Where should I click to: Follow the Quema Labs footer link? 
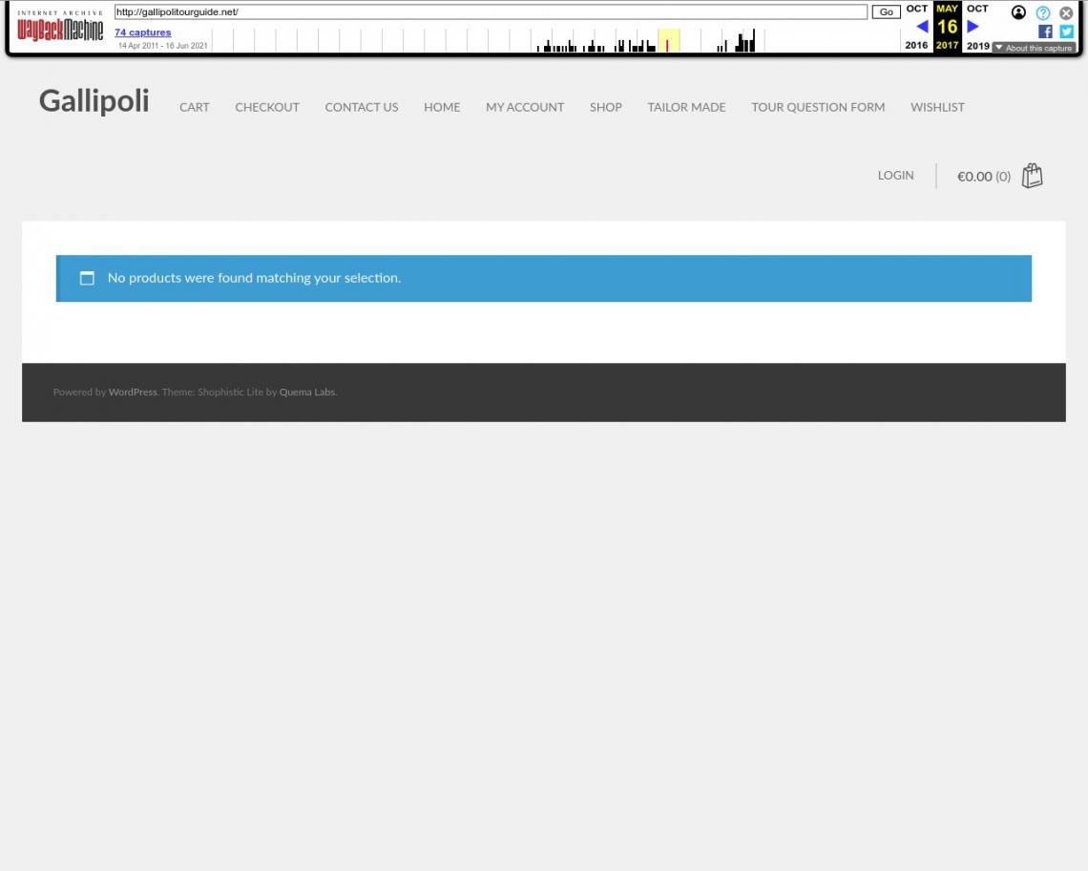306,392
